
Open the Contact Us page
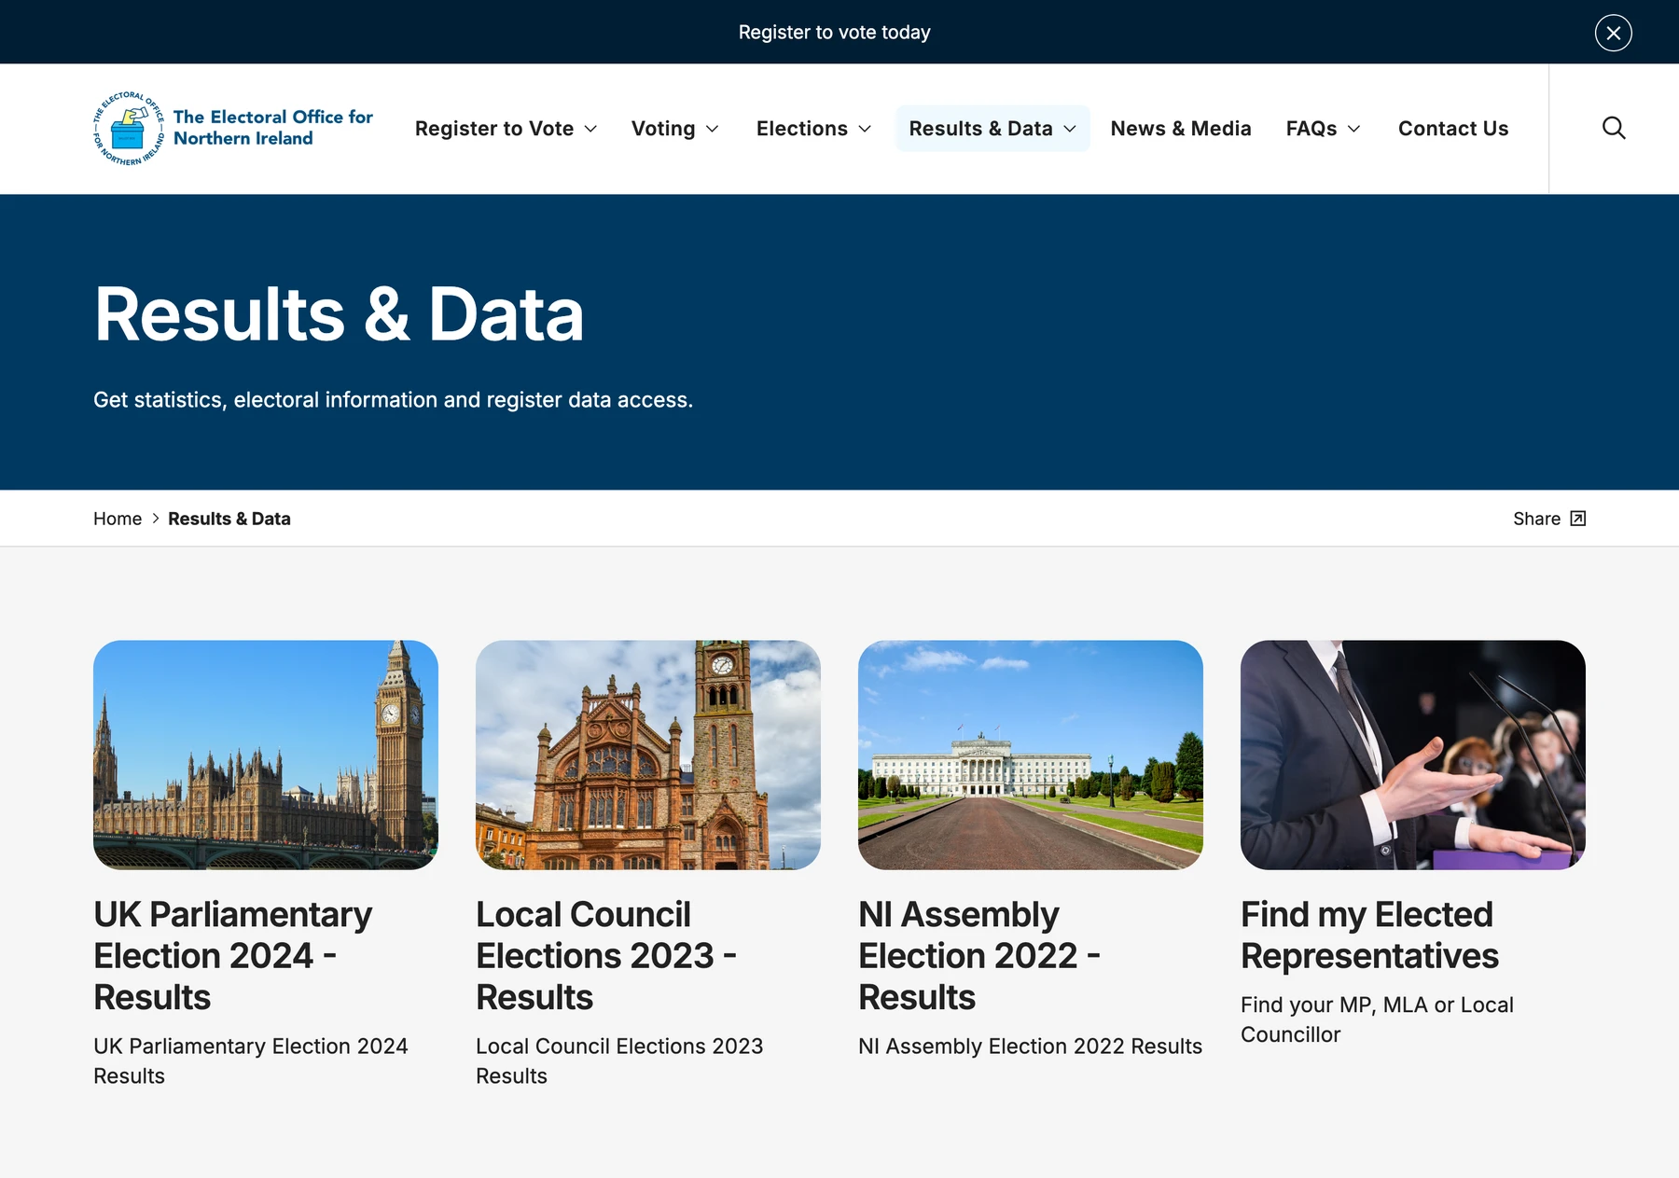click(1453, 129)
